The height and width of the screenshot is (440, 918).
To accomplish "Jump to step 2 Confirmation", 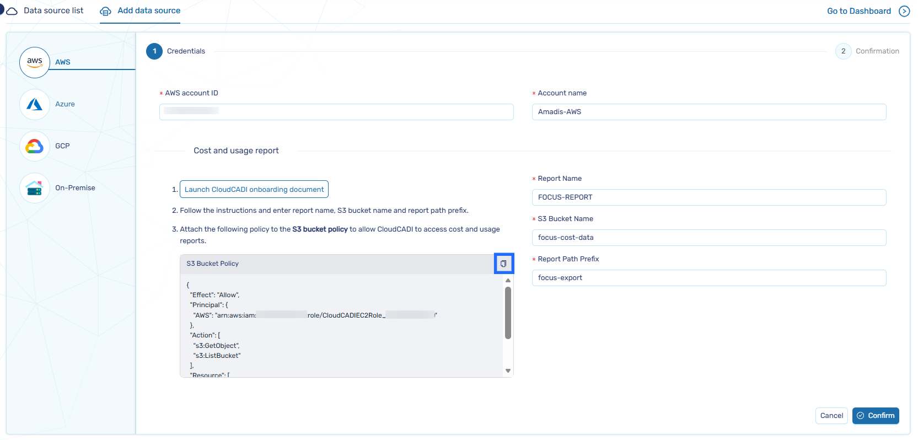I will (843, 51).
